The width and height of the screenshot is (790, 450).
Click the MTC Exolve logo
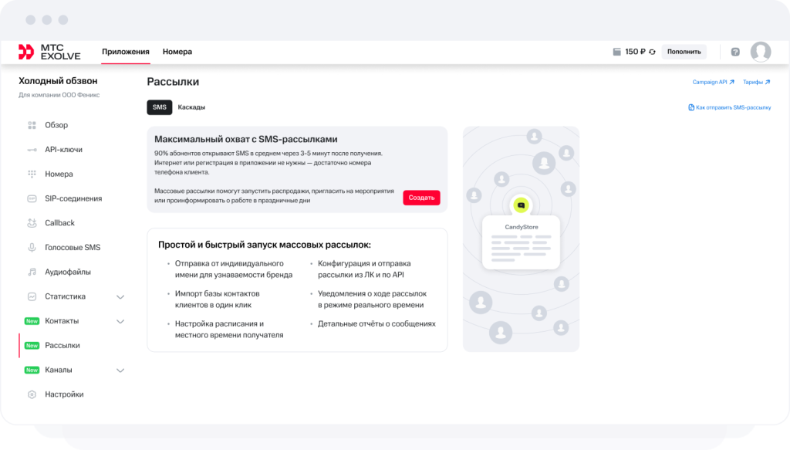coord(49,52)
